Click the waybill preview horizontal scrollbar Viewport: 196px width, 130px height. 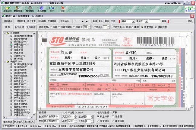pyautogui.click(x=114, y=109)
